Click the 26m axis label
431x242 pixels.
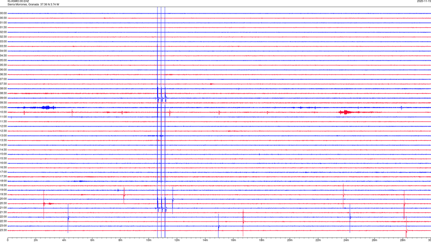(x=374, y=240)
